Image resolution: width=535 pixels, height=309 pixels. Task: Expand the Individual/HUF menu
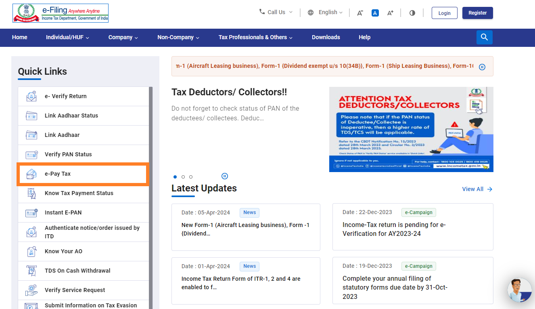67,37
